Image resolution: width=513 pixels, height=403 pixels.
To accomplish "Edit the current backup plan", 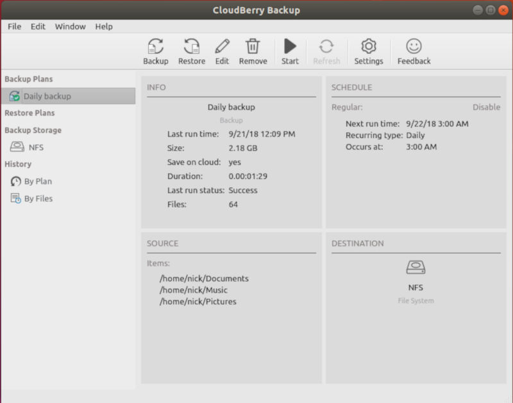I will click(222, 50).
